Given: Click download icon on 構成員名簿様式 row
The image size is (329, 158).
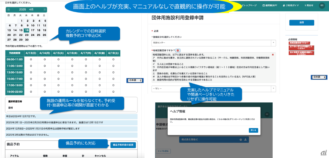Looking at the screenshot, I should click(x=245, y=140).
